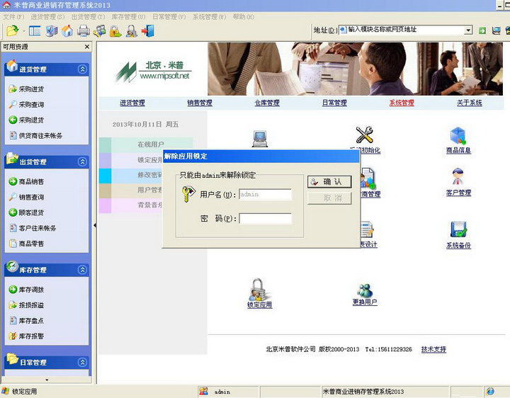
Task: Collapse sidebar with the splitter arrow
Action: click(95, 225)
